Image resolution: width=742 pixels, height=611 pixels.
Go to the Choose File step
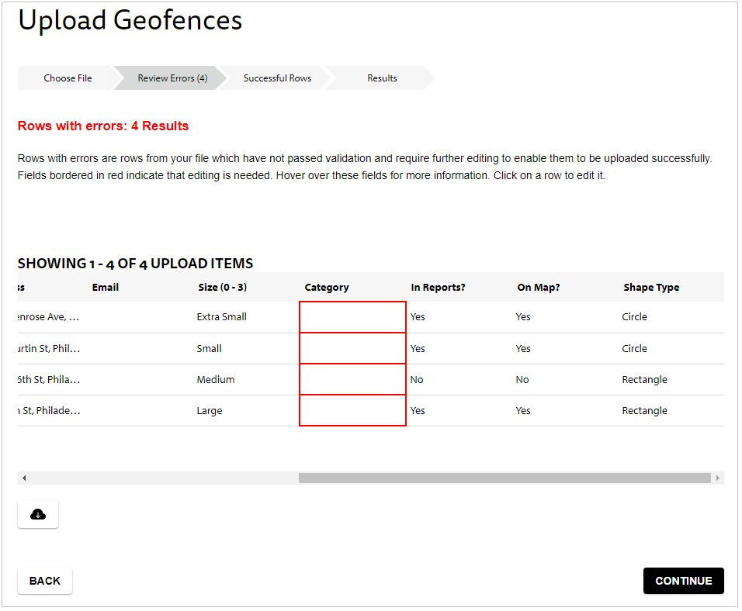point(68,78)
